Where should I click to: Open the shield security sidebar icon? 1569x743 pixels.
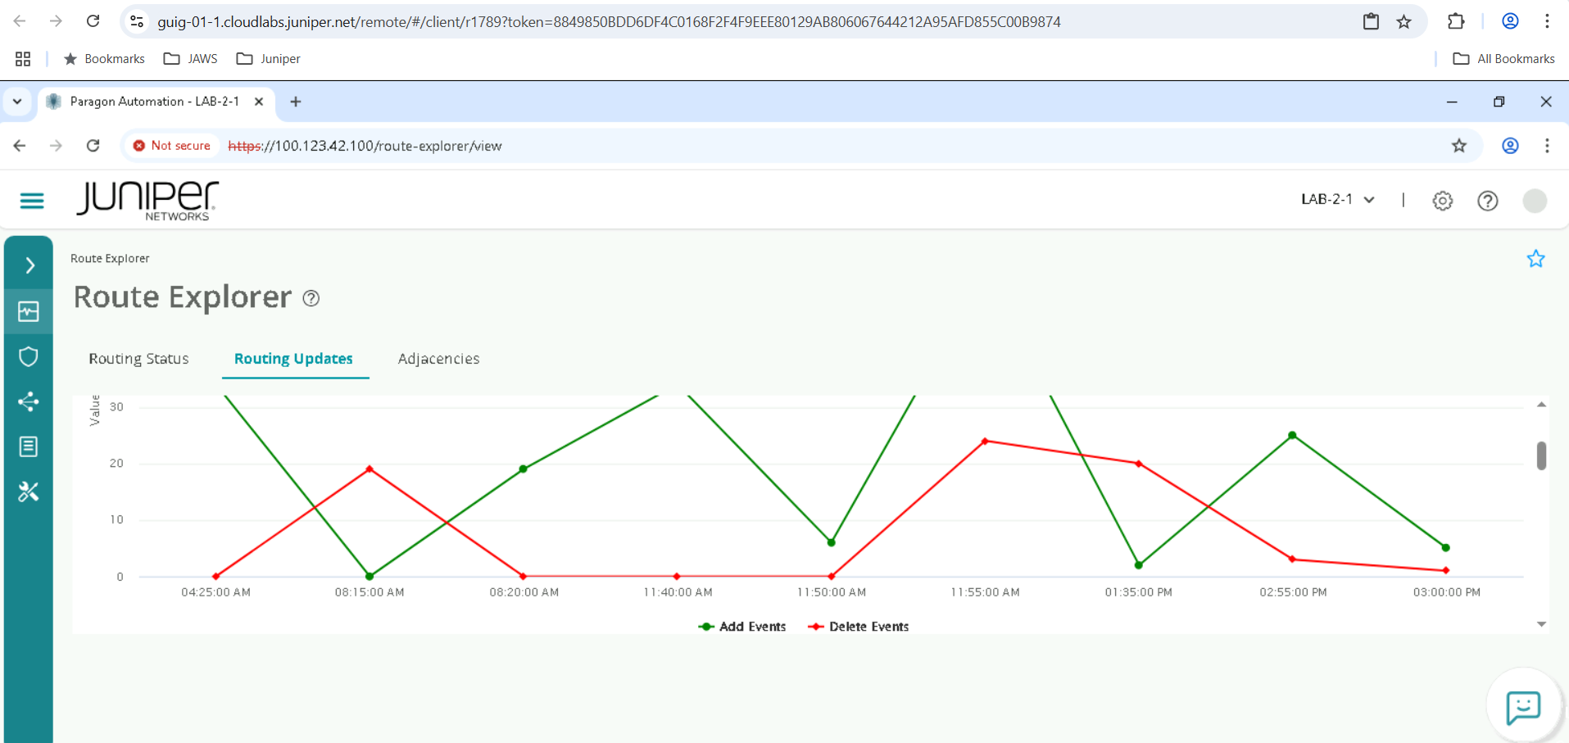(29, 356)
